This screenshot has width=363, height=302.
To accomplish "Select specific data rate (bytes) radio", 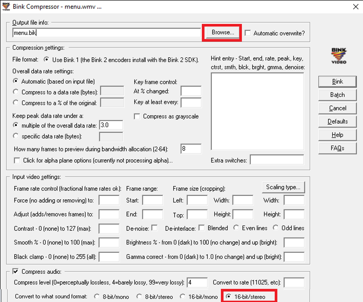I will pyautogui.click(x=15, y=136).
